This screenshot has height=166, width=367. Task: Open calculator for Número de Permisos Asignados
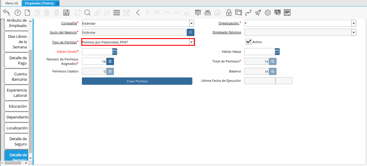(x=110, y=61)
